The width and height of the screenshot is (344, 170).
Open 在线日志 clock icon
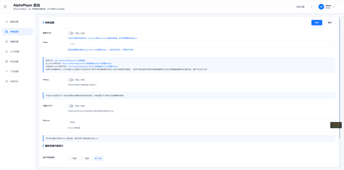click(7, 81)
